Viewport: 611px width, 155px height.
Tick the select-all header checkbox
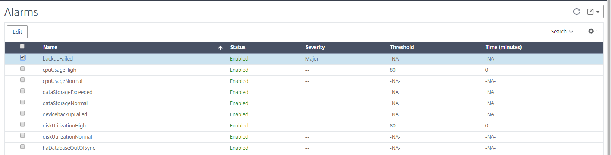(x=22, y=46)
